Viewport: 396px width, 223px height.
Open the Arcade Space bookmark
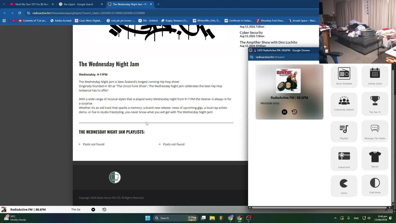[x=302, y=21]
